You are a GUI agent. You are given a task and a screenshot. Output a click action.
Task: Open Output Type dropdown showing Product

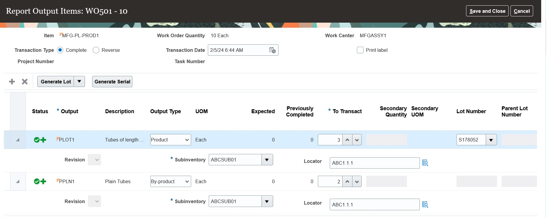(171, 140)
